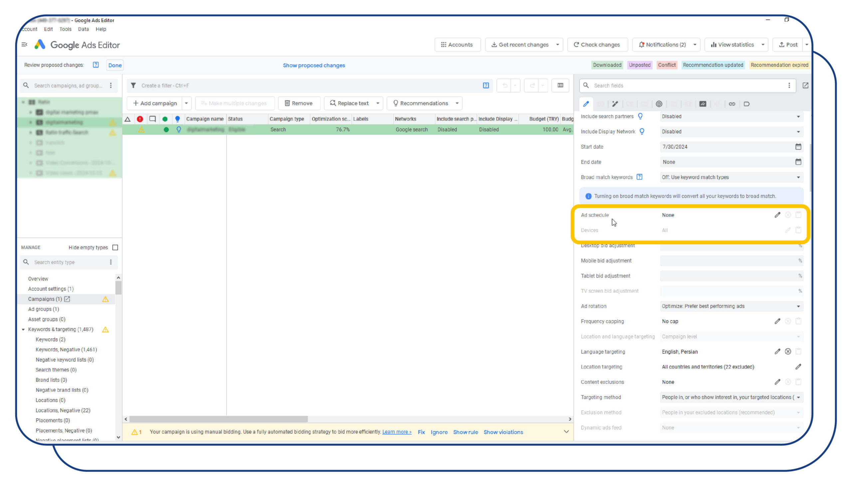852x482 pixels.
Task: Open Help menu
Action: point(101,29)
